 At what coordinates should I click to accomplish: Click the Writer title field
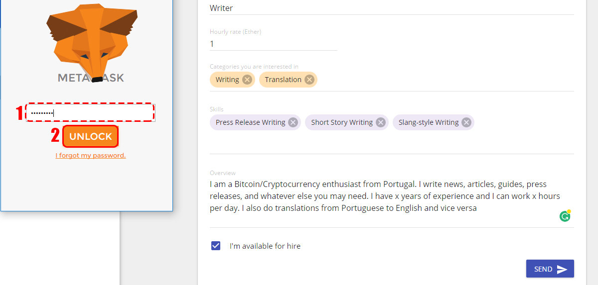click(x=392, y=8)
